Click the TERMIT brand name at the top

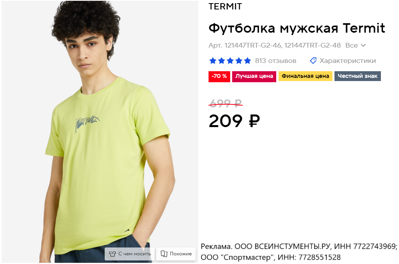(225, 6)
